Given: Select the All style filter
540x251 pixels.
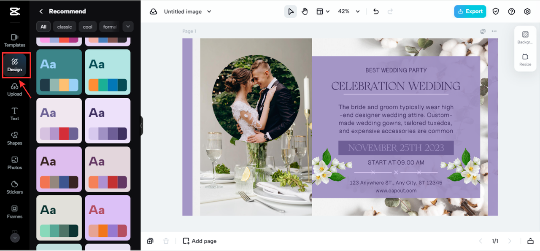Looking at the screenshot, I should pos(43,27).
